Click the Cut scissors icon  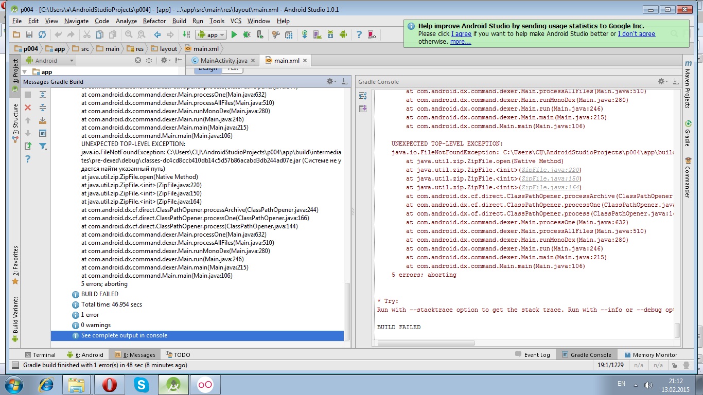[x=86, y=34]
